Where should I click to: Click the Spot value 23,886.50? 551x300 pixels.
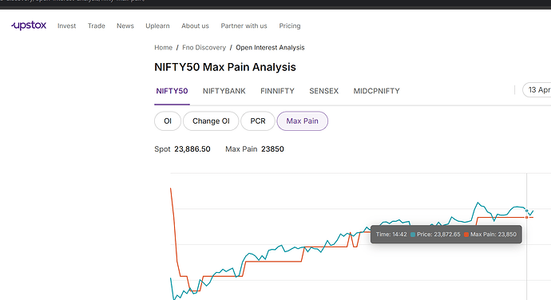192,149
